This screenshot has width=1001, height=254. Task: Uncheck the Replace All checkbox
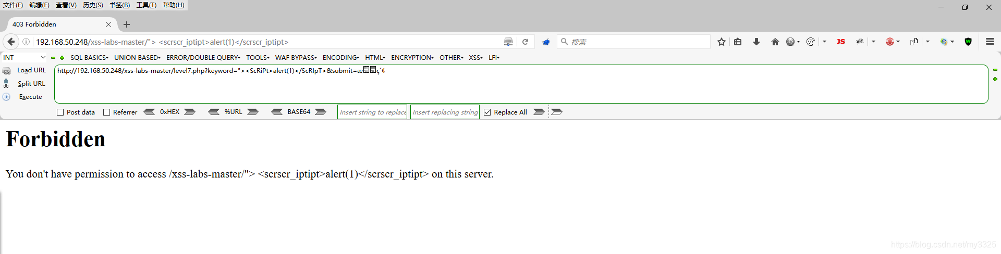click(487, 112)
